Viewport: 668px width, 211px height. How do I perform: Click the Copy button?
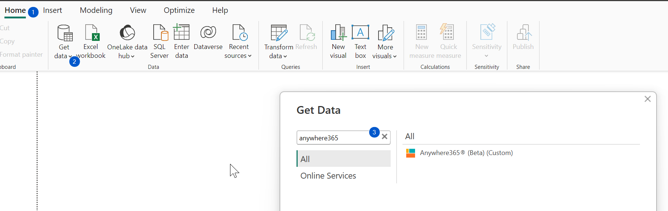tap(7, 41)
